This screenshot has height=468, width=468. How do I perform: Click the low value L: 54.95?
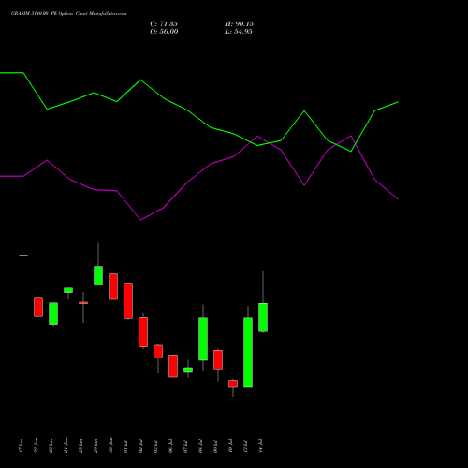click(239, 32)
